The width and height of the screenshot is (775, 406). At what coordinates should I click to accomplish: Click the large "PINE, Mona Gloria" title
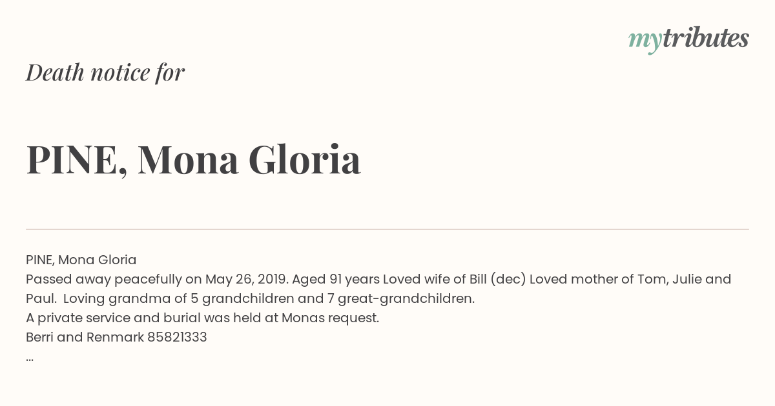(x=193, y=160)
